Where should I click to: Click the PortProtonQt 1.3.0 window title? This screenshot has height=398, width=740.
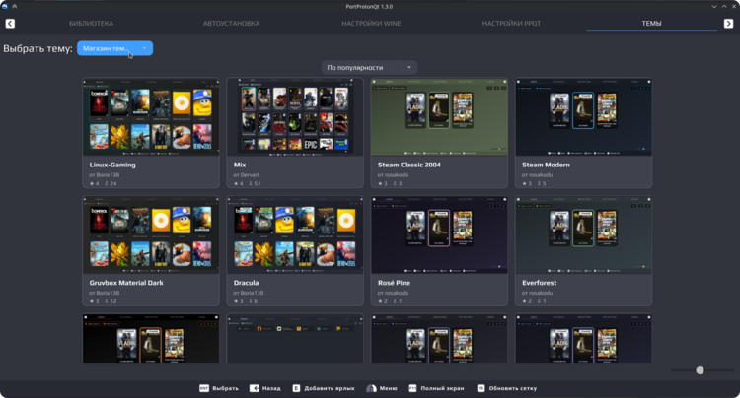click(x=369, y=7)
